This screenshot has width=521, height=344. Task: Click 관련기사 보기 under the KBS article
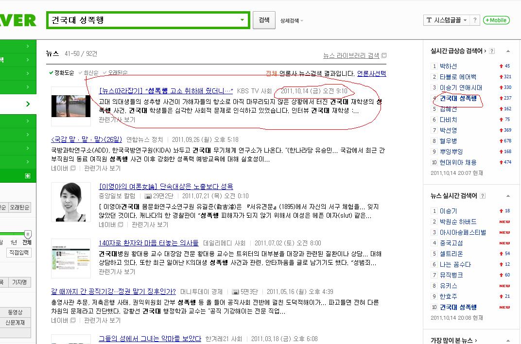coord(117,120)
